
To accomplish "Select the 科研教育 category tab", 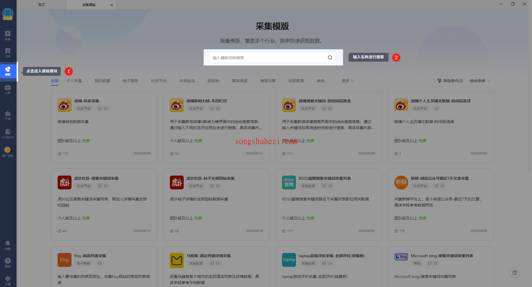I will (296, 81).
